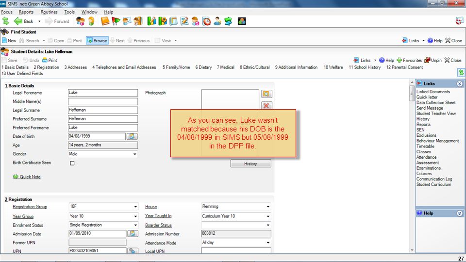Click the stacked sheets toolbar icon

click(x=174, y=21)
